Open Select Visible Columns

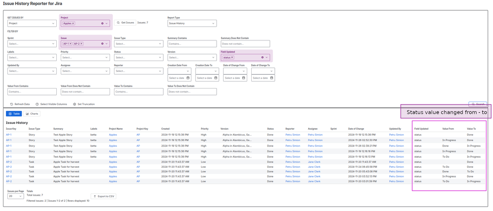[51, 104]
